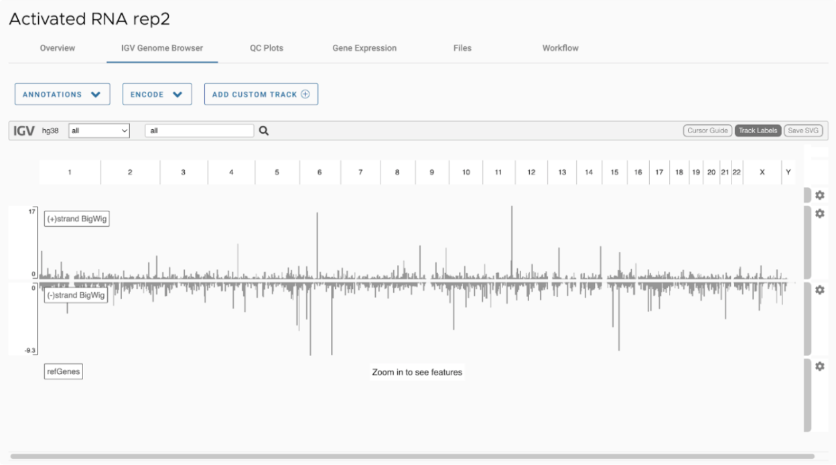This screenshot has height=465, width=836.
Task: Open settings gear for (+)strand BigWig track
Action: [819, 213]
